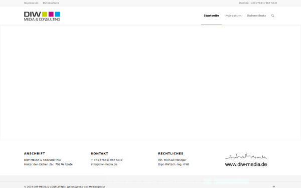
Task: Select the Startseite menu item
Action: [211, 16]
